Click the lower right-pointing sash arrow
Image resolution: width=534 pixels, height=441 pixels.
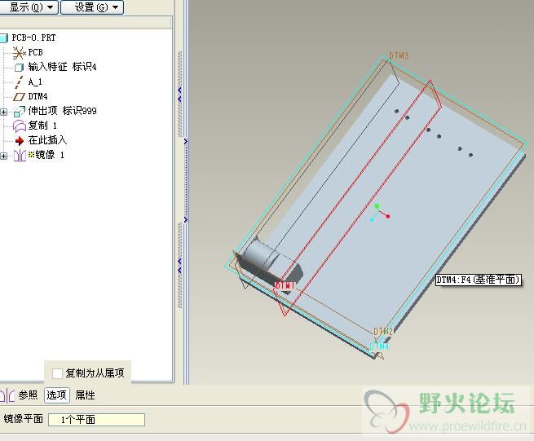186,220
